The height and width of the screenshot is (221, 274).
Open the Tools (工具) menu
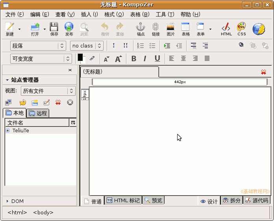pyautogui.click(x=165, y=15)
